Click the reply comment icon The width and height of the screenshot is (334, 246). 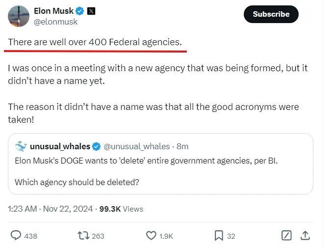pyautogui.click(x=16, y=235)
